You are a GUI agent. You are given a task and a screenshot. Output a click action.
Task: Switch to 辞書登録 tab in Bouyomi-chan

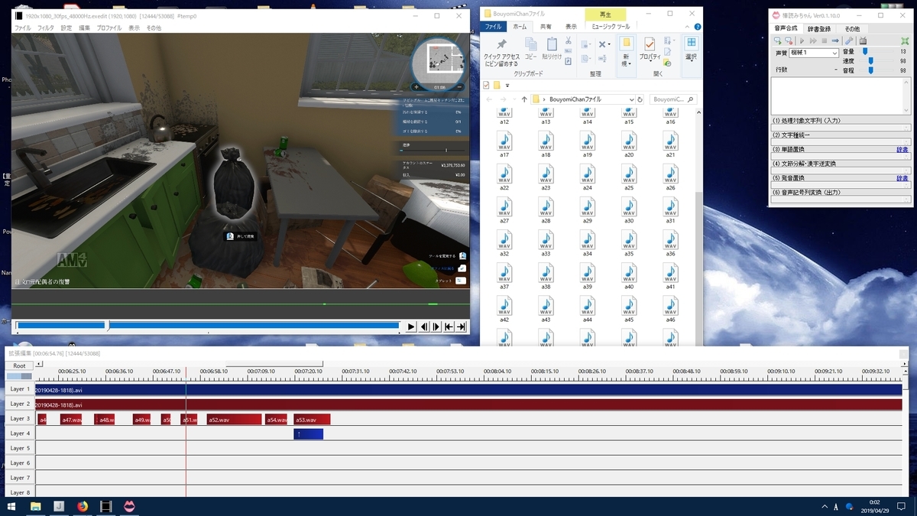click(818, 28)
